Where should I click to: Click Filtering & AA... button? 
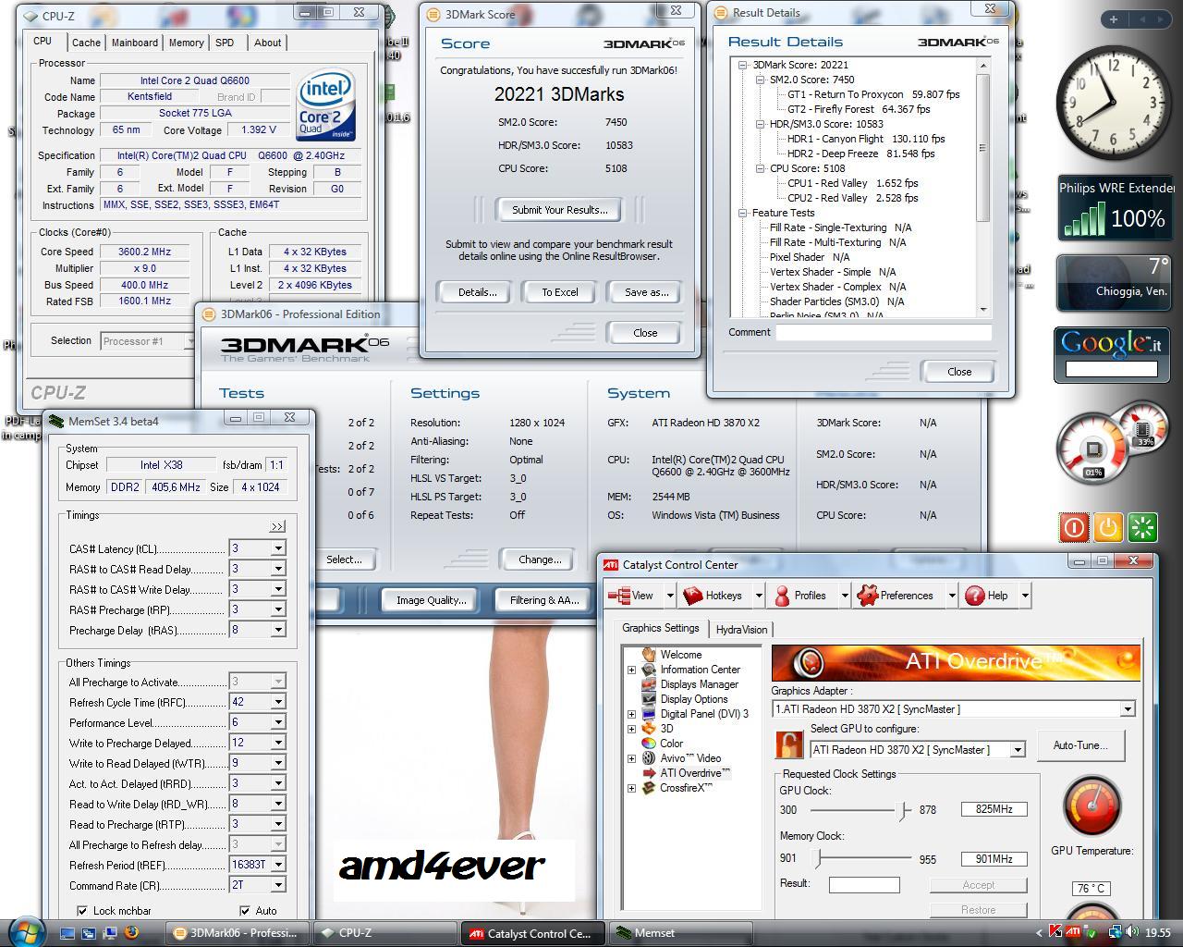(x=545, y=600)
